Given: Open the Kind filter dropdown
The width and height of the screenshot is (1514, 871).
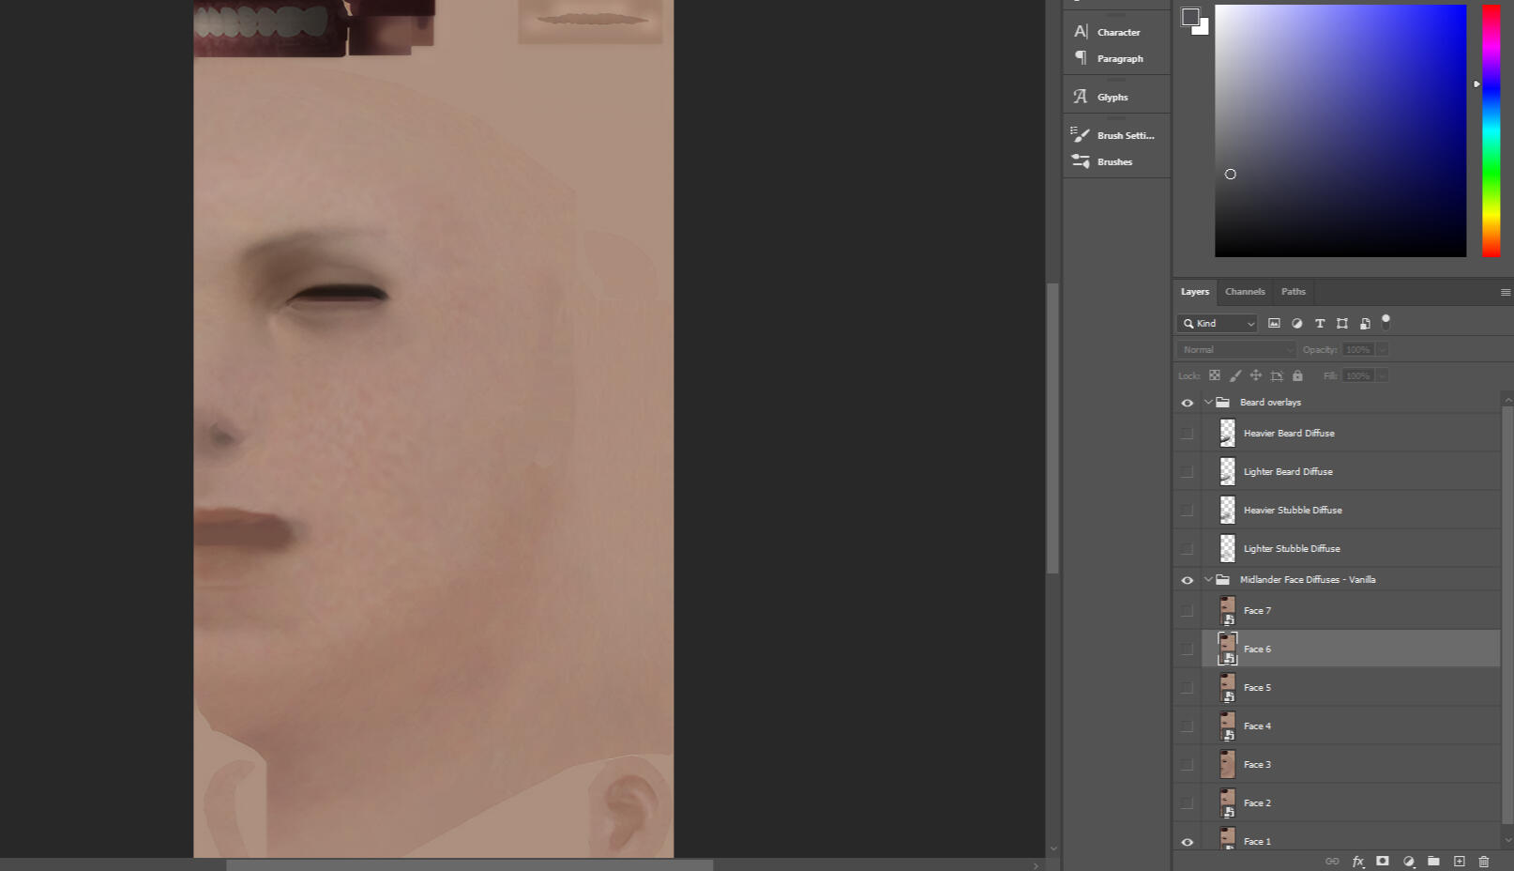Looking at the screenshot, I should 1217,323.
